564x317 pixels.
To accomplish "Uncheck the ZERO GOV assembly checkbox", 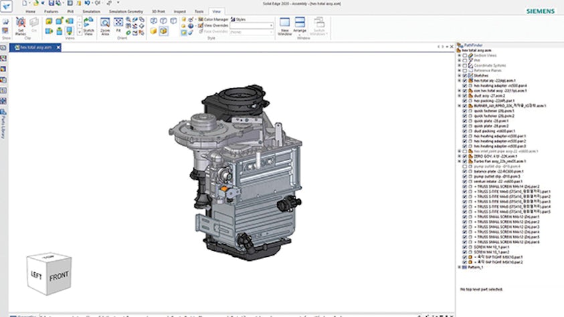I will (465, 156).
